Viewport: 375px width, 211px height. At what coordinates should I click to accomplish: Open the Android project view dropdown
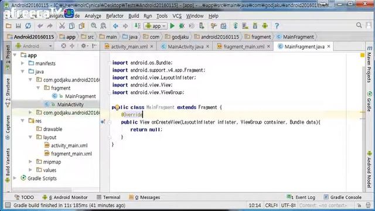click(x=34, y=46)
